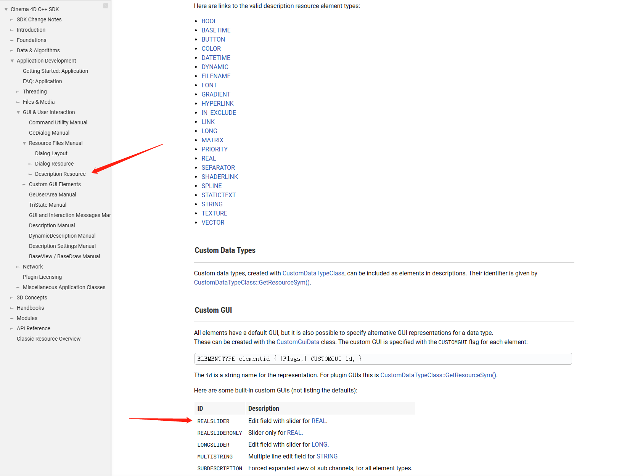Open FAQ: Application page
This screenshot has width=643, height=476.
coord(42,81)
